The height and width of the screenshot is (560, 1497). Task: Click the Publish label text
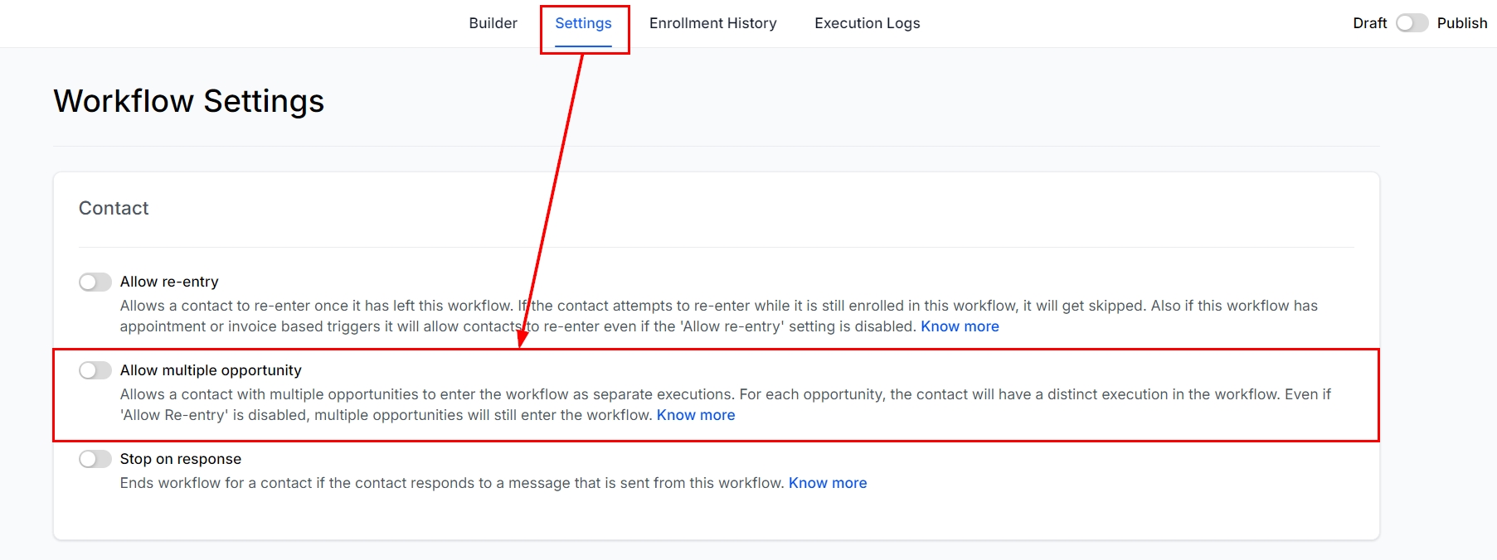(x=1461, y=23)
